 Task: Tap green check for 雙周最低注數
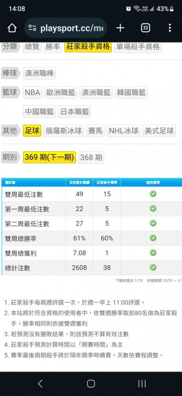153,194
